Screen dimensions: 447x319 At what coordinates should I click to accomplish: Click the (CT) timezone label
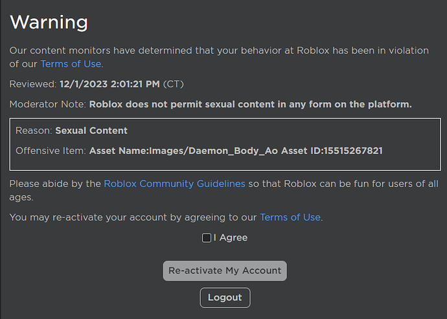point(174,84)
